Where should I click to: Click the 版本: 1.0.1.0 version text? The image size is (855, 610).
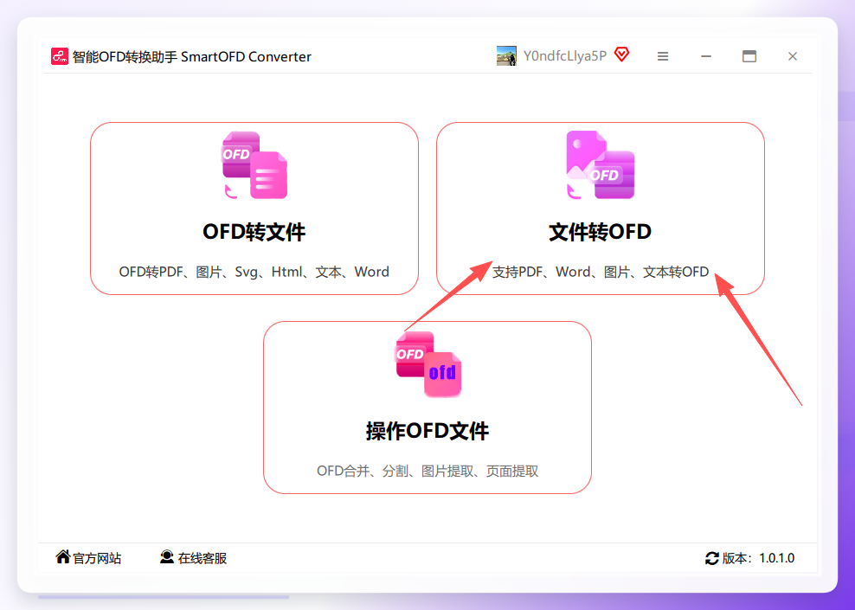coord(758,558)
